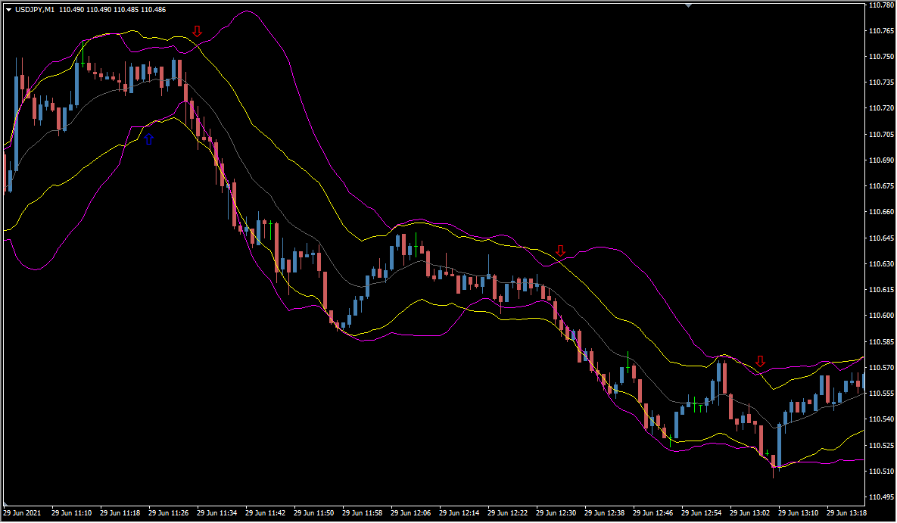The height and width of the screenshot is (523, 897).
Task: Select the red down arrow above 12:30
Action: click(x=561, y=251)
